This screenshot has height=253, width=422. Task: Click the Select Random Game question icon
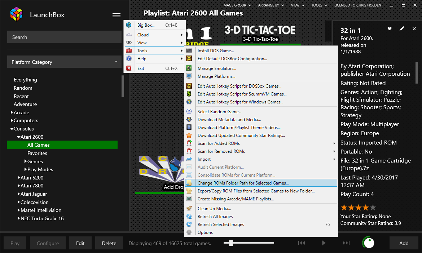189,112
